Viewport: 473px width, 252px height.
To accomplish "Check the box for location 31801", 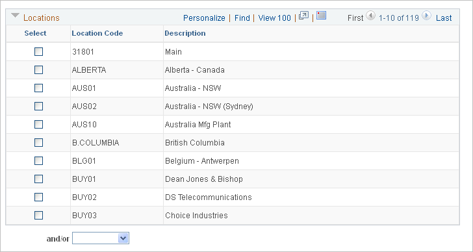I will tap(38, 52).
